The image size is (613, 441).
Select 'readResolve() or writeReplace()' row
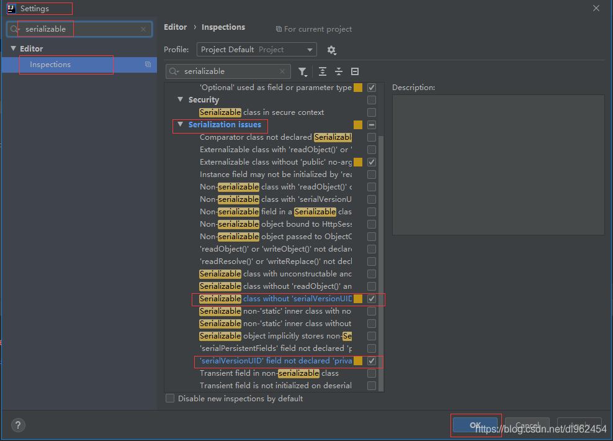click(275, 261)
